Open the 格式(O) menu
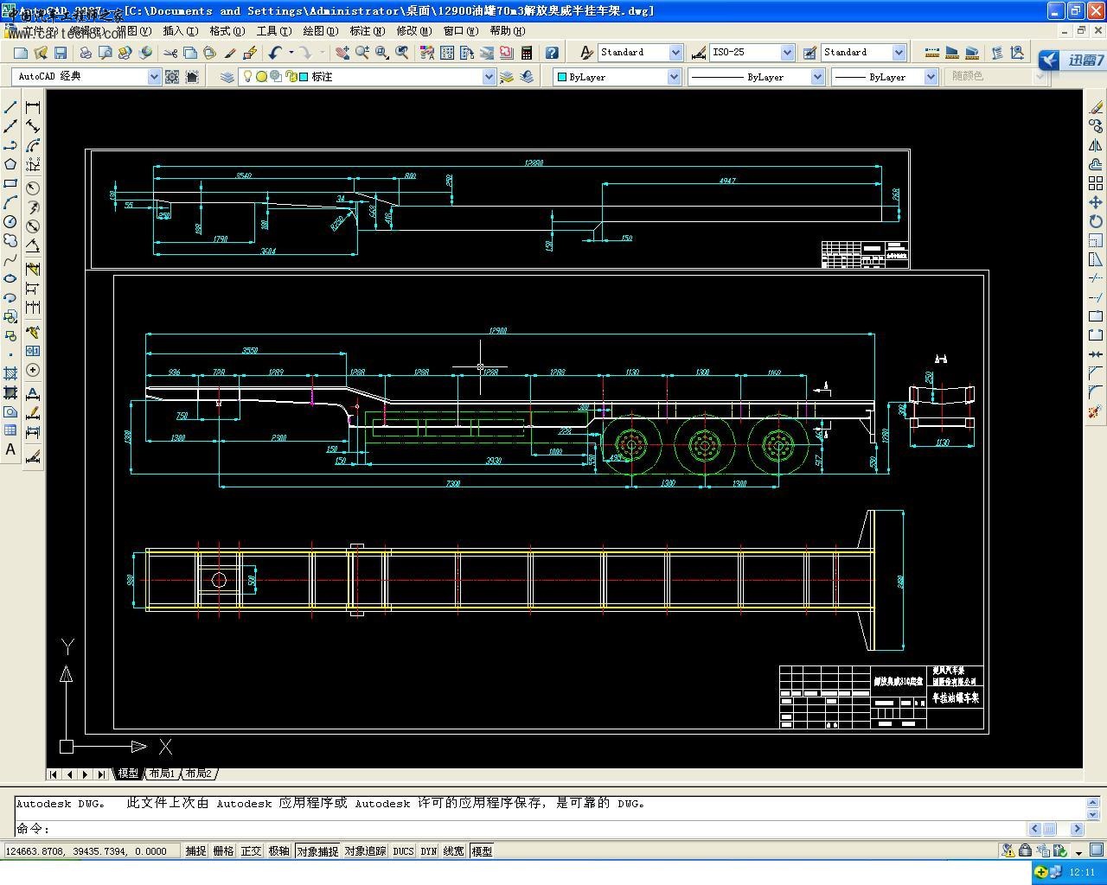Screen dimensions: 1107x885 227,31
